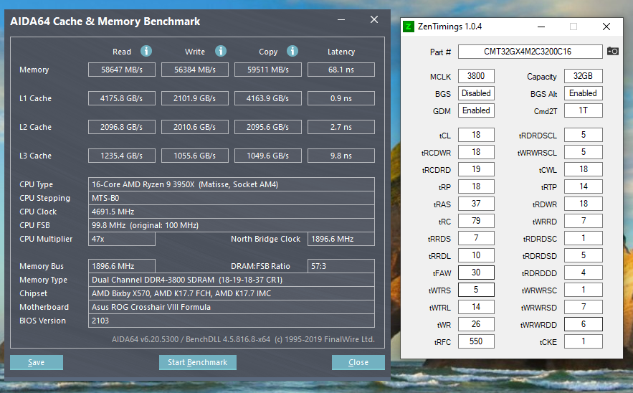The image size is (633, 393).
Task: Click the Capacity value 32GB
Action: coord(583,76)
